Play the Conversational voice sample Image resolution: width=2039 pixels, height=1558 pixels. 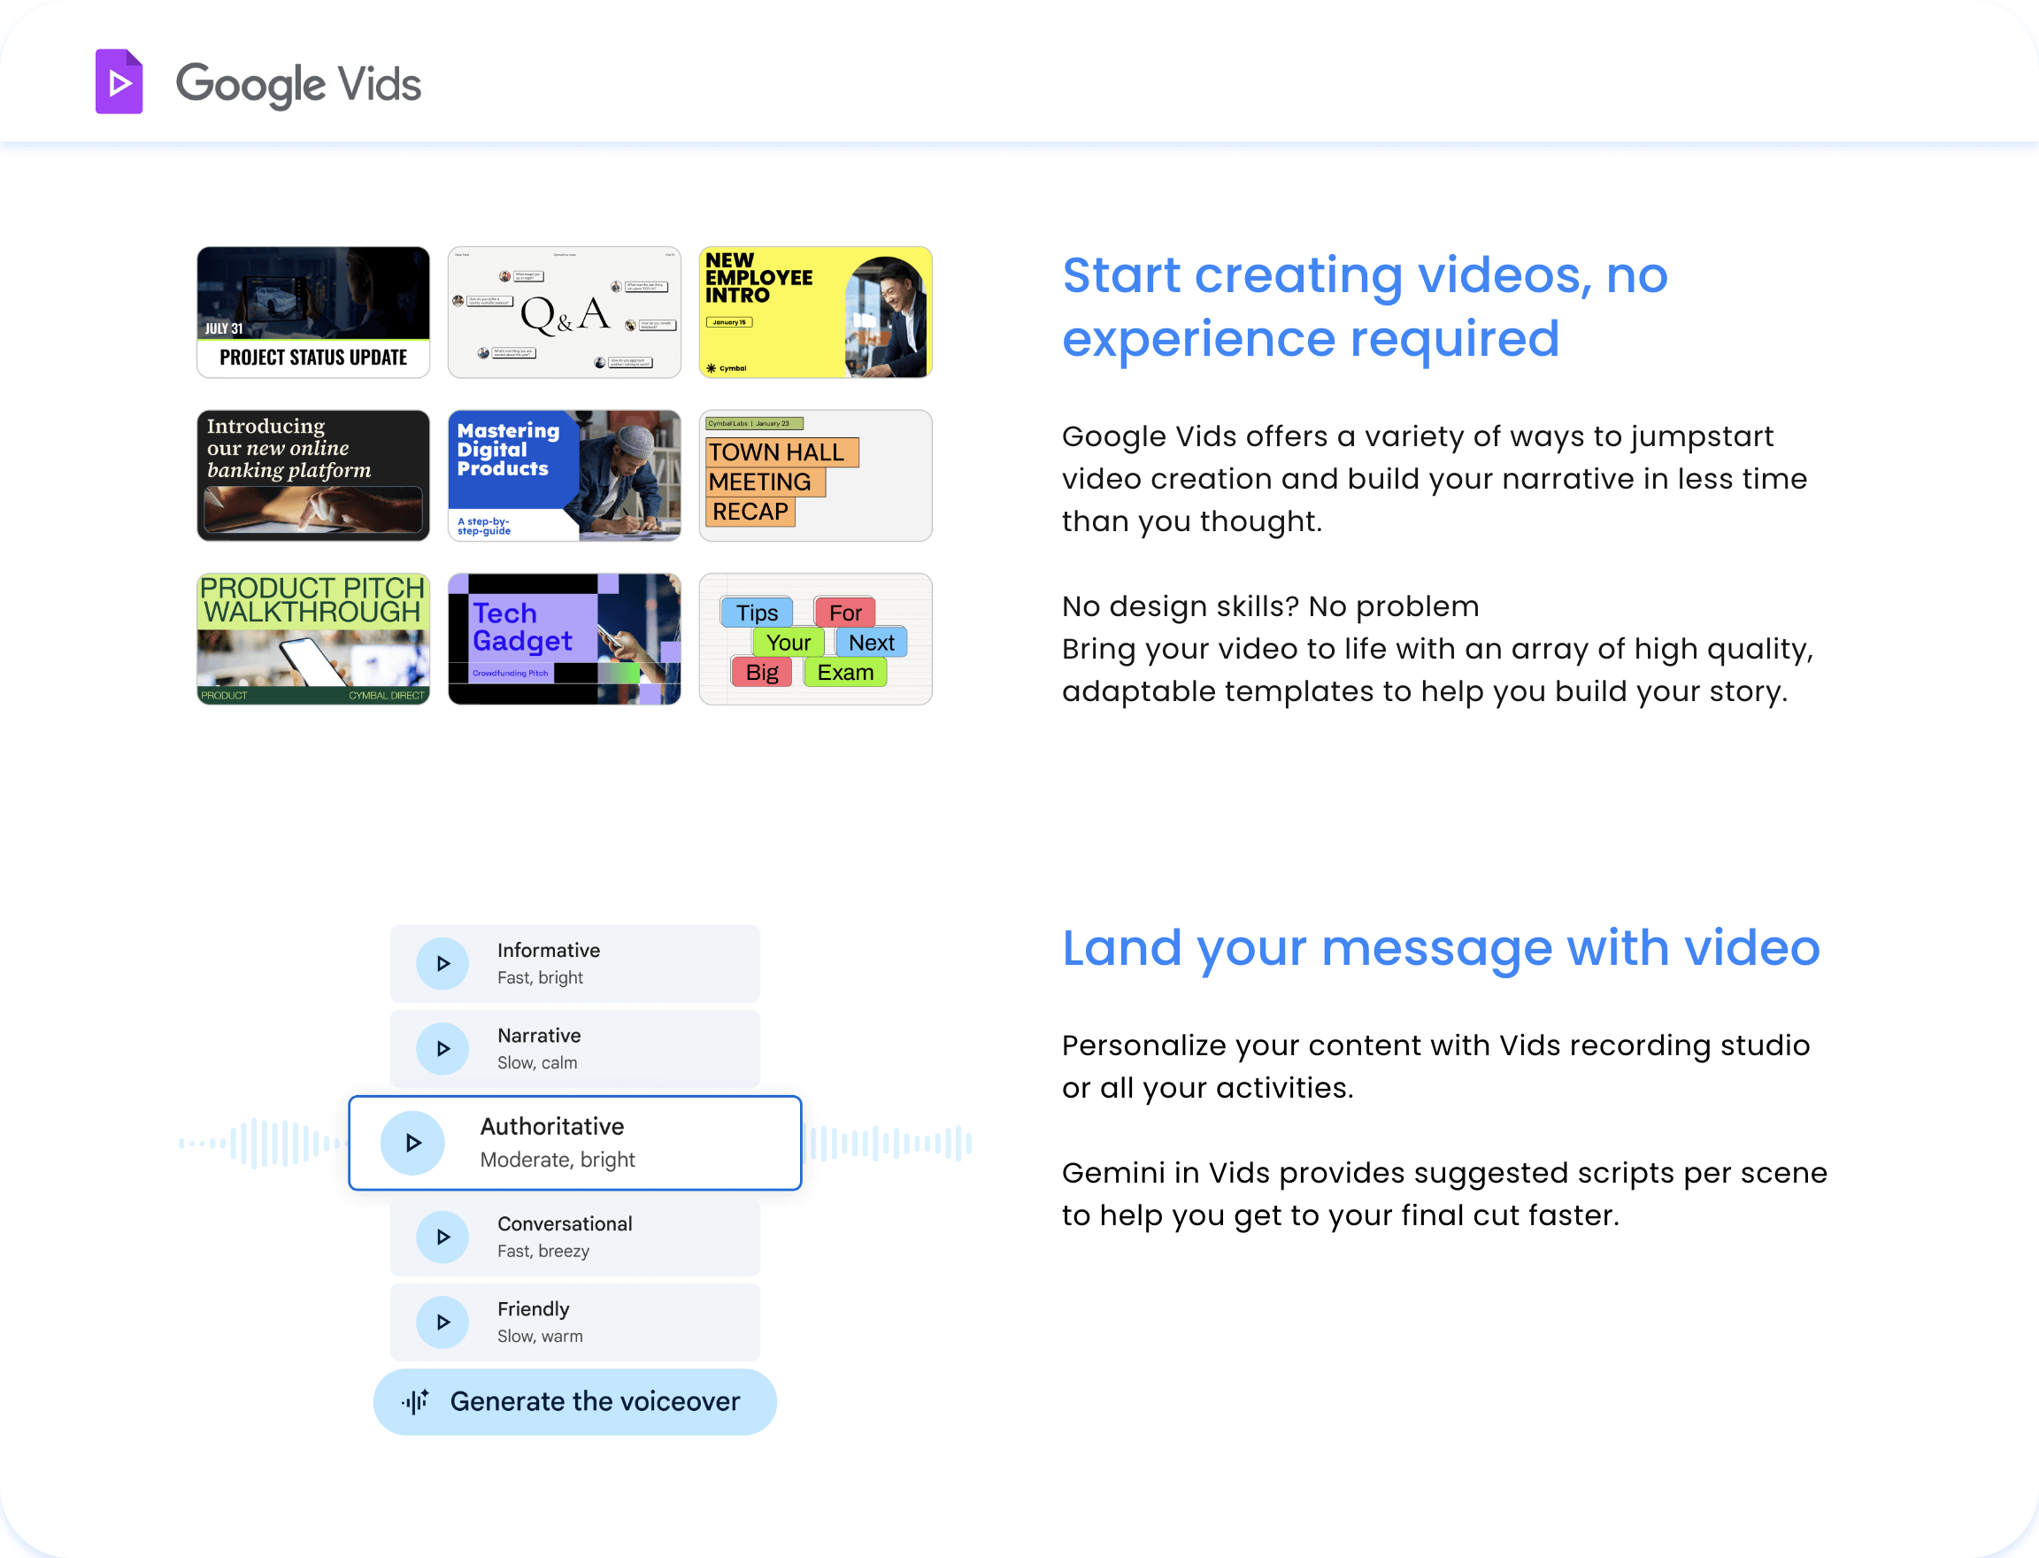click(442, 1238)
